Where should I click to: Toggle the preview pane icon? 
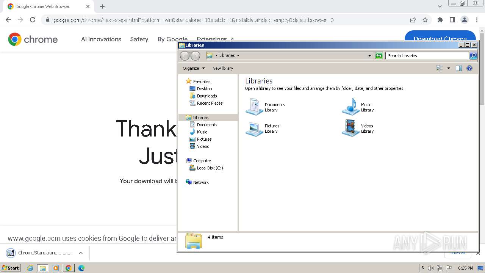[459, 68]
